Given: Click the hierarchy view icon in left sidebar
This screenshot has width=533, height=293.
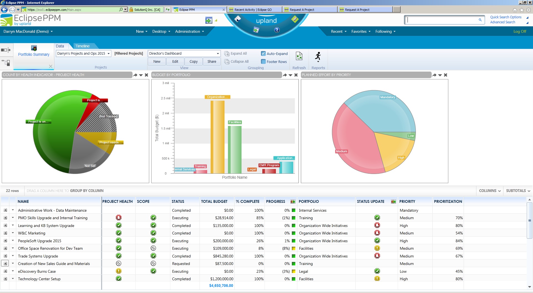Looking at the screenshot, I should coord(6,63).
